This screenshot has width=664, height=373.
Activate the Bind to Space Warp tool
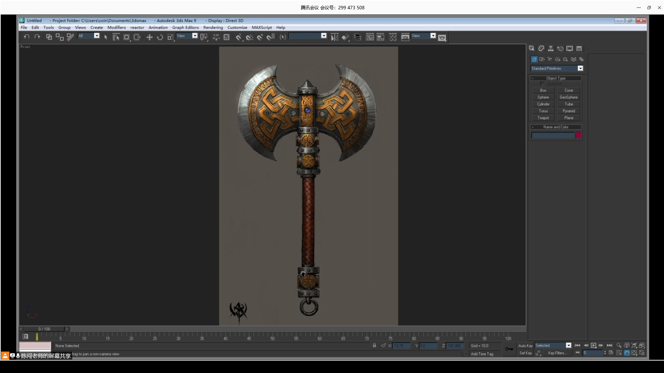pos(70,37)
